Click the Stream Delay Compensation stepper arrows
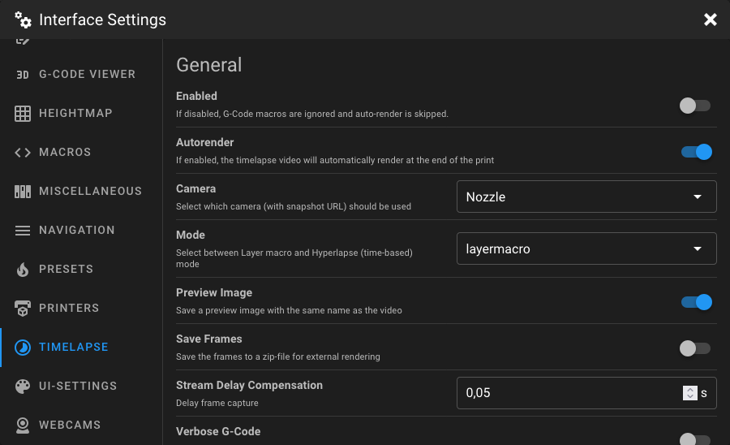The width and height of the screenshot is (730, 445). (x=690, y=393)
